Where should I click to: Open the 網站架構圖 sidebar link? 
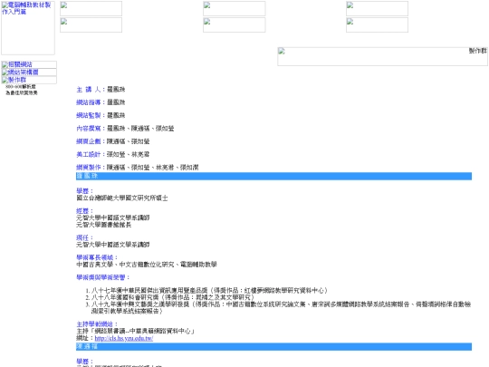point(29,72)
